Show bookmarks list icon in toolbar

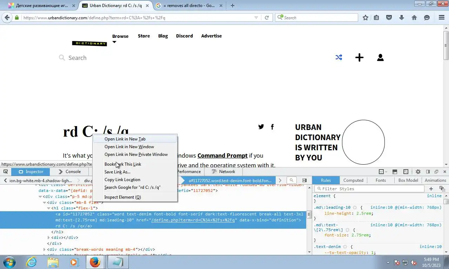376,18
